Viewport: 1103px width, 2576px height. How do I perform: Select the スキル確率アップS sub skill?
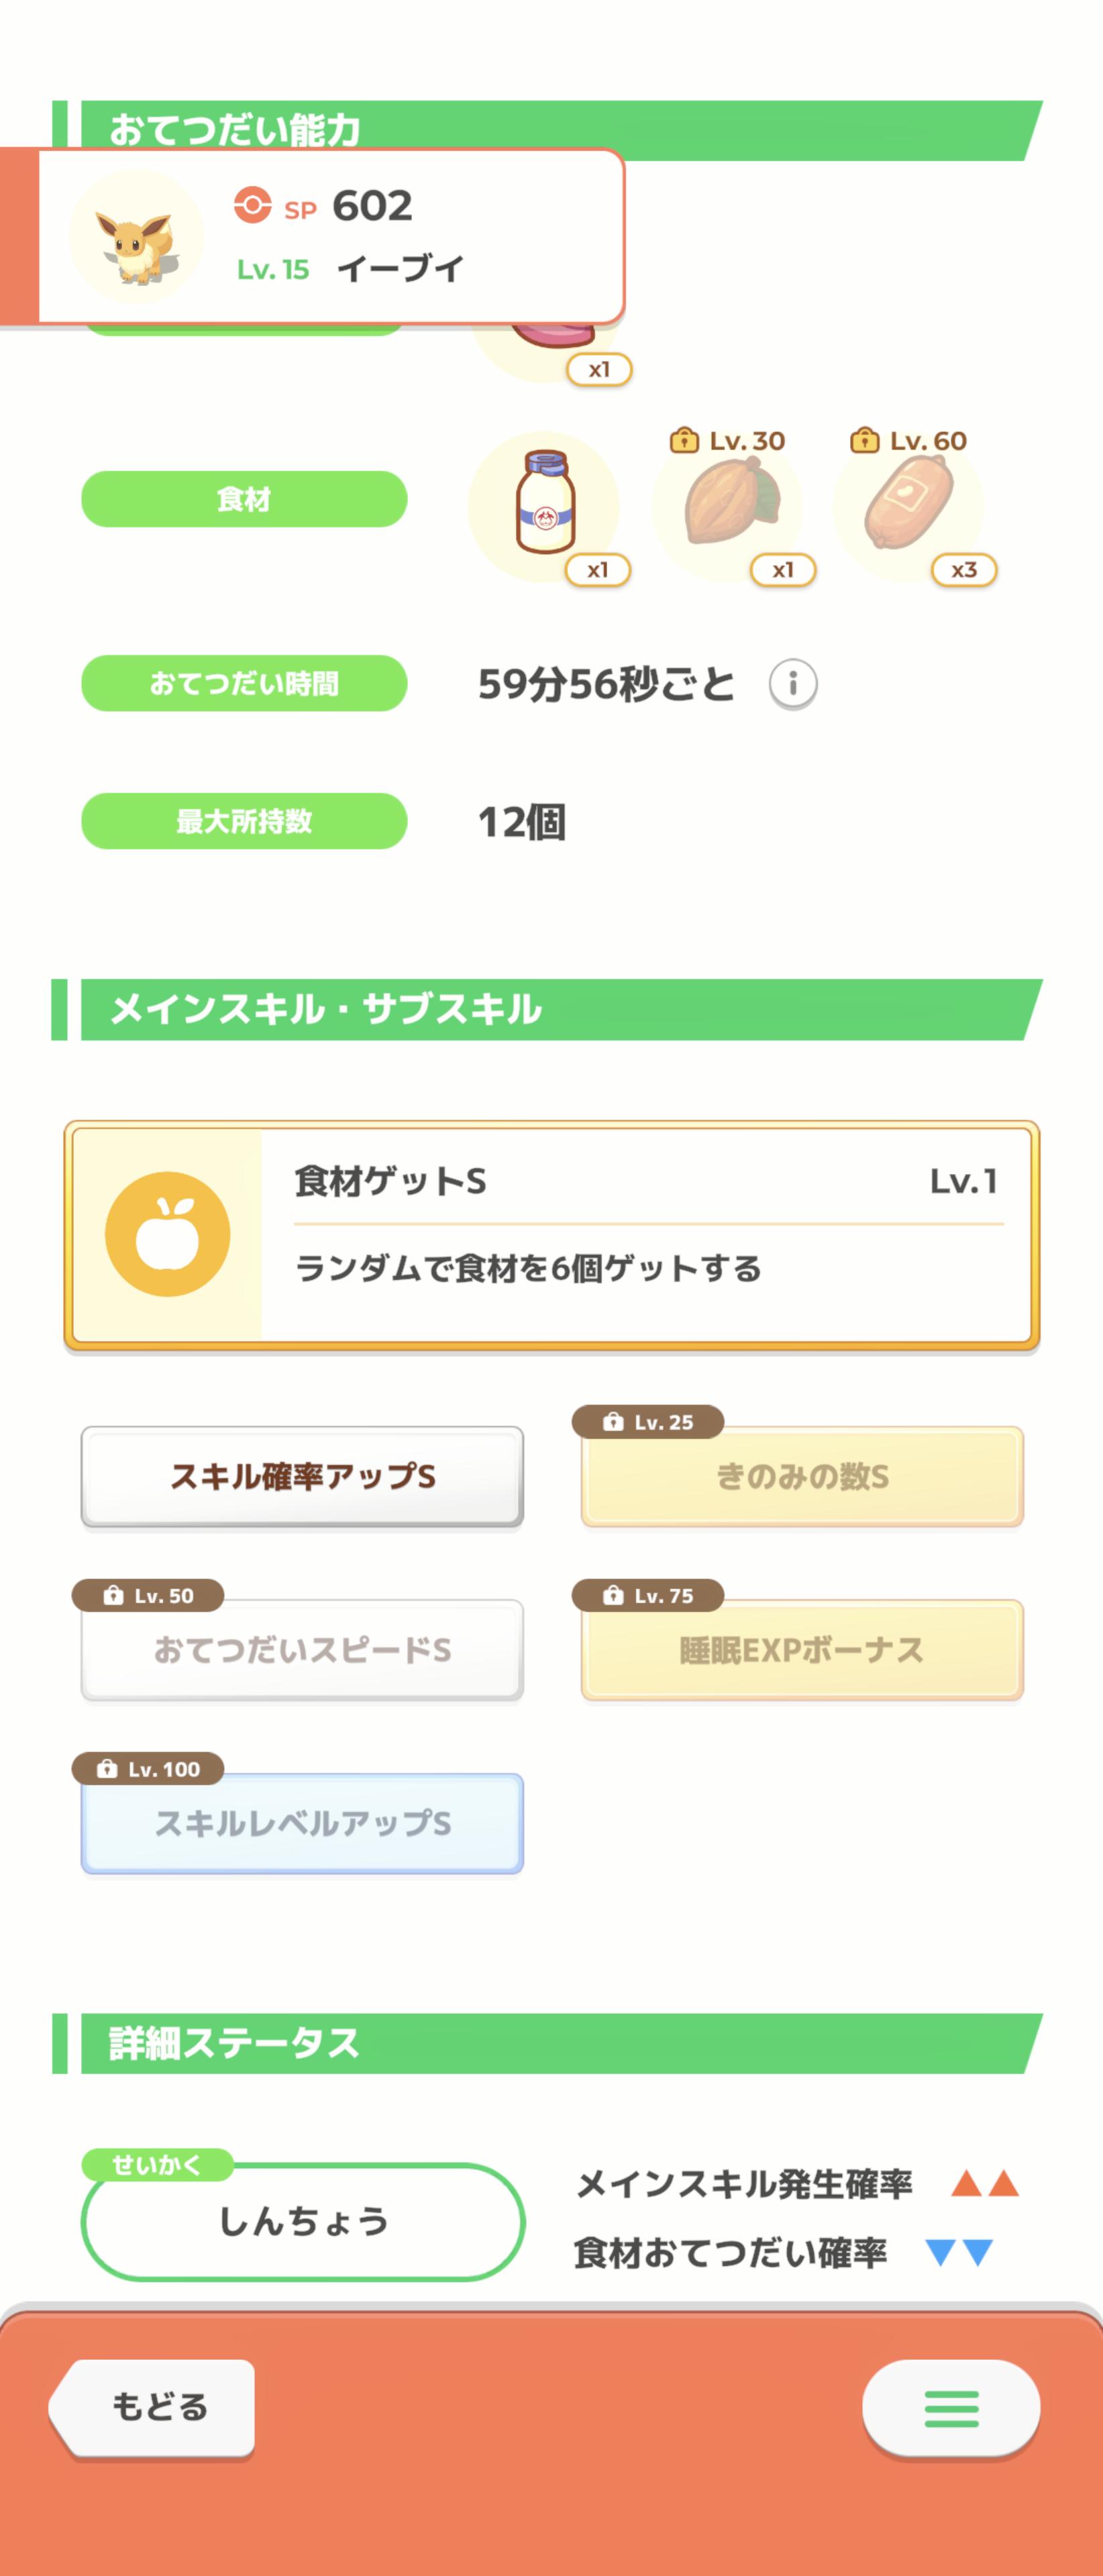click(302, 1476)
